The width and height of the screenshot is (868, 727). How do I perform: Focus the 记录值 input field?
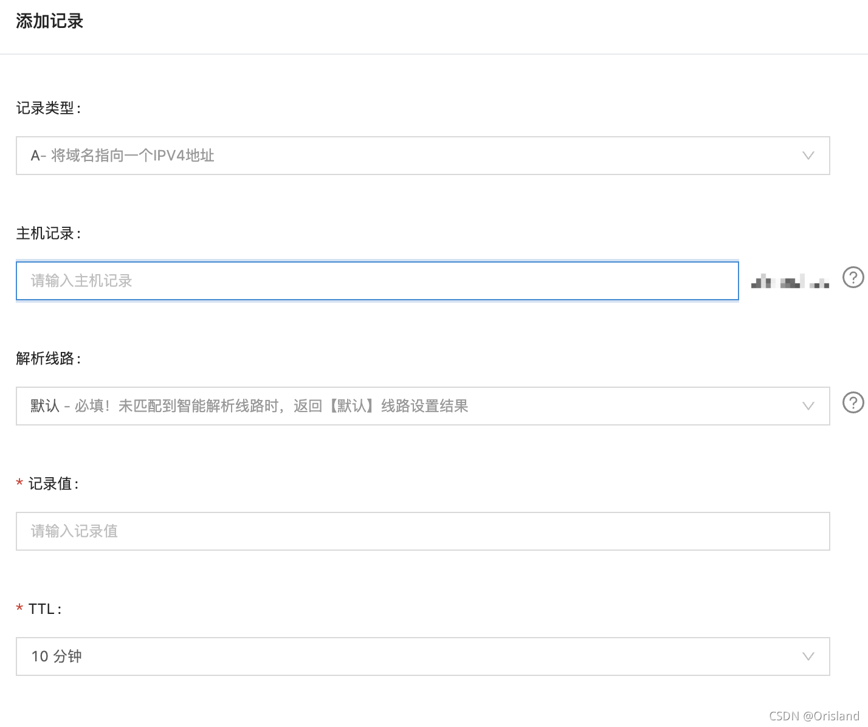point(422,531)
